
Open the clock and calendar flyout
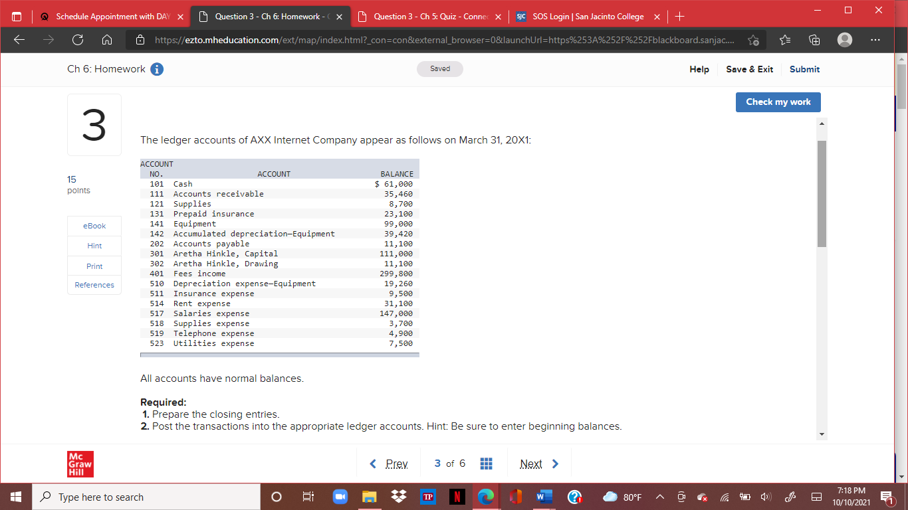[x=851, y=497]
